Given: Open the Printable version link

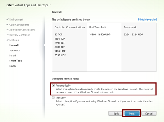Looking at the screenshot, I should click(x=147, y=19).
